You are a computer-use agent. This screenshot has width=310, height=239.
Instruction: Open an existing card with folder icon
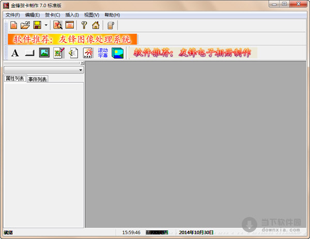[25, 25]
